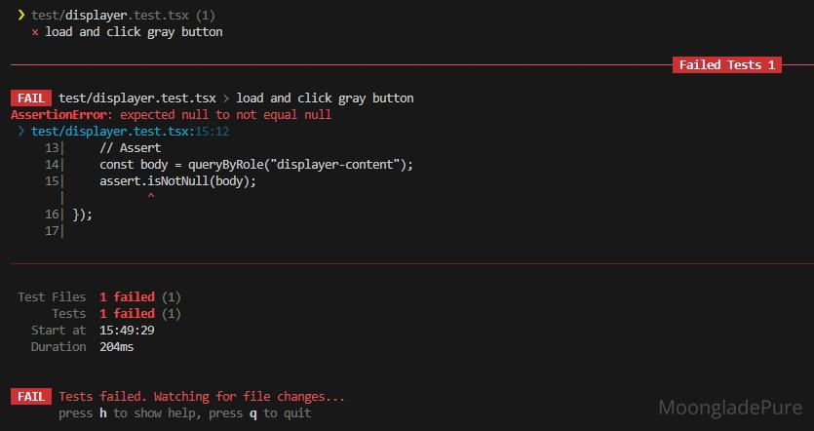Click the blue chevron before the file location
Viewport: 814px width, 431px height.
pos(20,132)
